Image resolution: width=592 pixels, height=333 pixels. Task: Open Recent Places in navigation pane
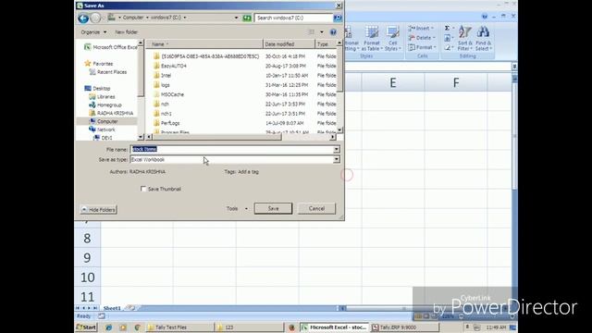108,72
